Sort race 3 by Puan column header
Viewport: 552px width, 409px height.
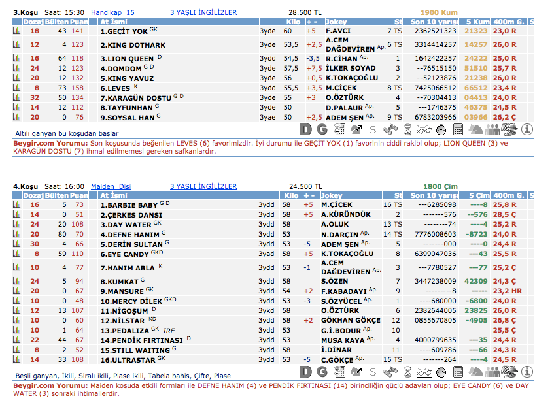coord(78,22)
